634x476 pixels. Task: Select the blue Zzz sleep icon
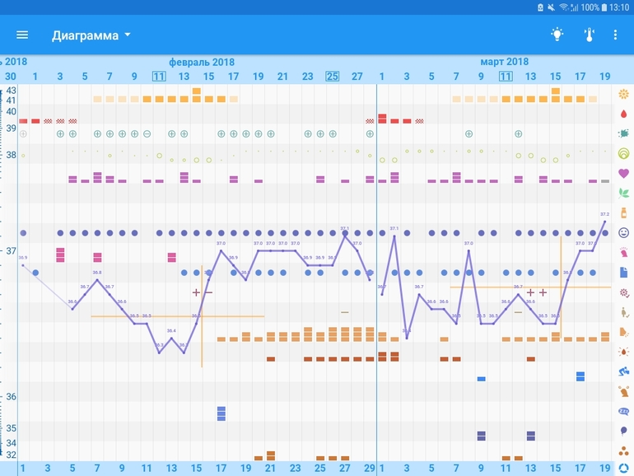tap(623, 411)
